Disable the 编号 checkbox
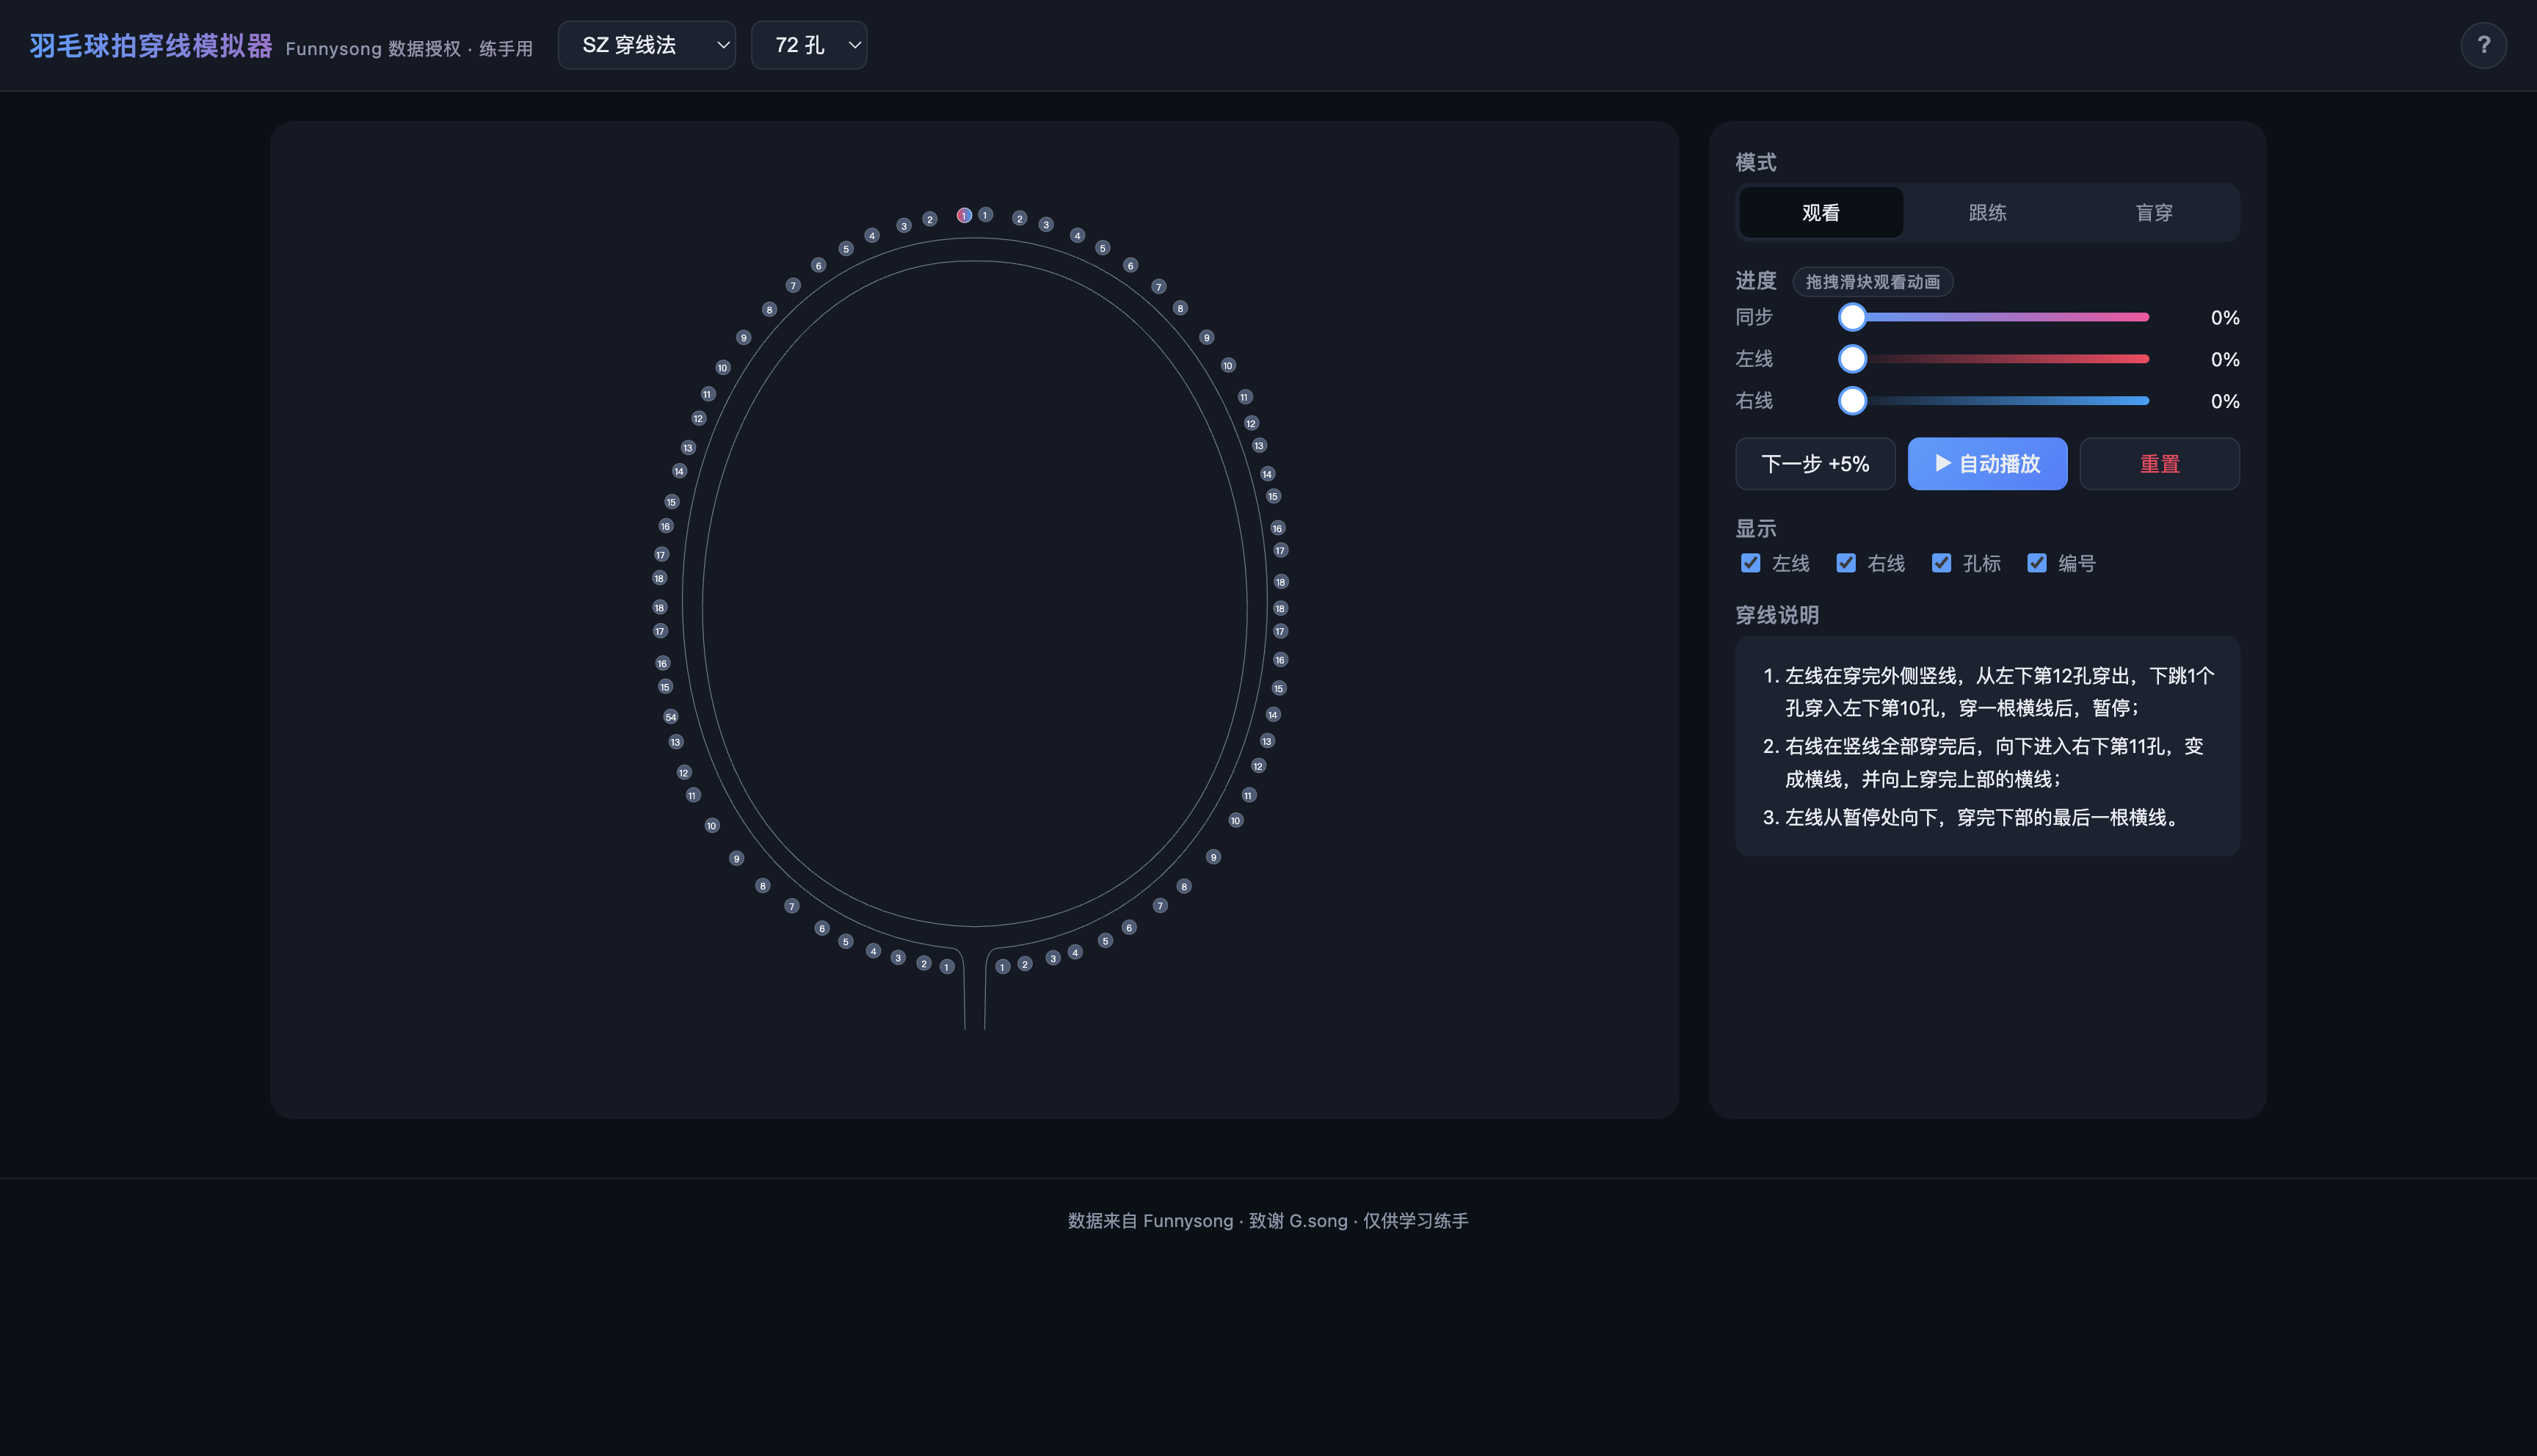The image size is (2537, 1456). (2036, 563)
